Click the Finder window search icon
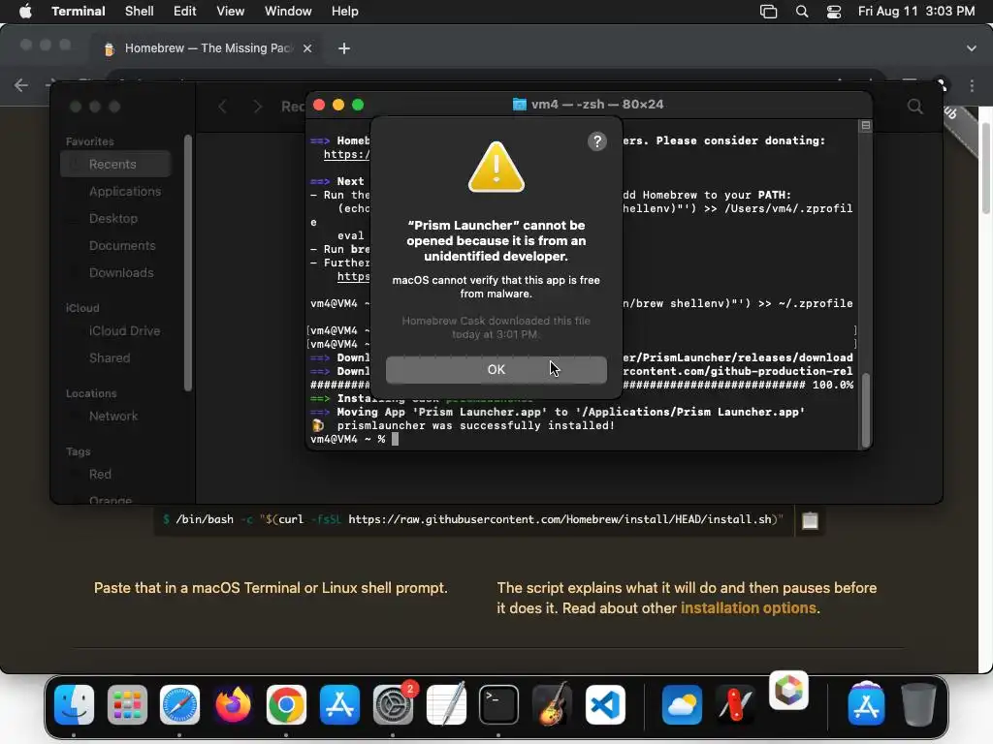This screenshot has width=993, height=744. pyautogui.click(x=914, y=107)
